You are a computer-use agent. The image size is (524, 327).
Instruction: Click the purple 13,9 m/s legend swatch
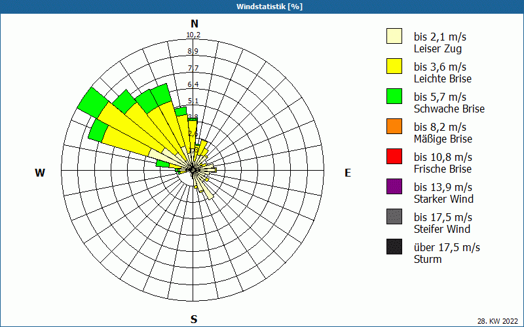tap(394, 186)
